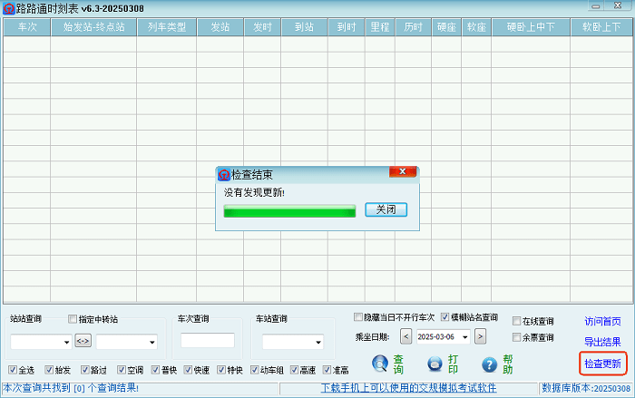Sort by 到站 column header
635x398 pixels.
click(x=304, y=27)
